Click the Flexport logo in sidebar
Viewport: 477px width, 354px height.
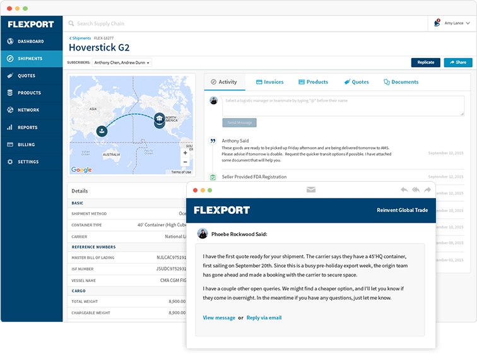coord(31,25)
